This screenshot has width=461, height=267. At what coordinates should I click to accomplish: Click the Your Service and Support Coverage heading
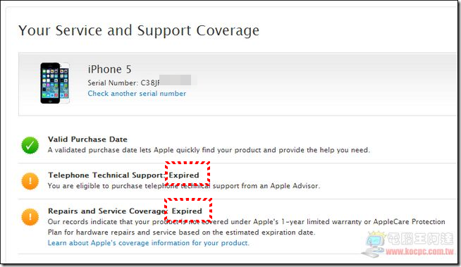coord(139,30)
